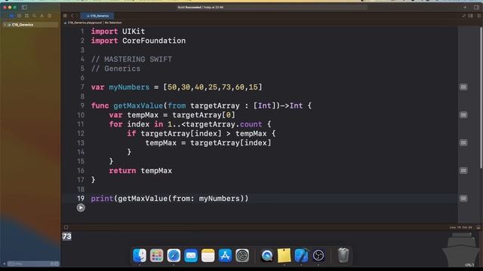Toggle the inspector panel in the title bar

click(x=476, y=7)
